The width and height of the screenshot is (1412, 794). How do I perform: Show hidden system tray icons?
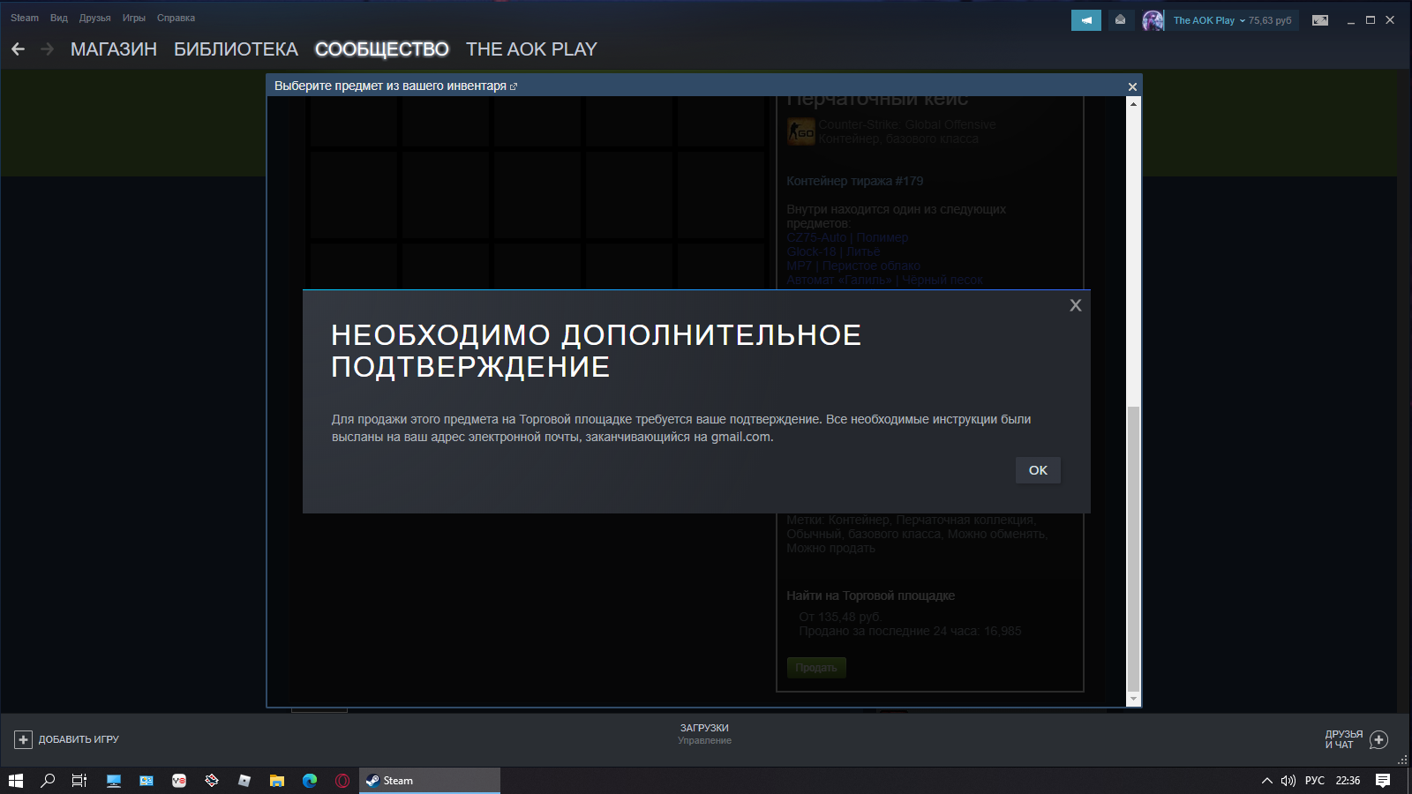click(x=1267, y=781)
